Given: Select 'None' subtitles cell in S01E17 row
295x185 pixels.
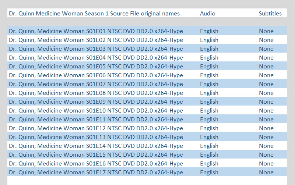Looking at the screenshot, I should click(266, 172).
